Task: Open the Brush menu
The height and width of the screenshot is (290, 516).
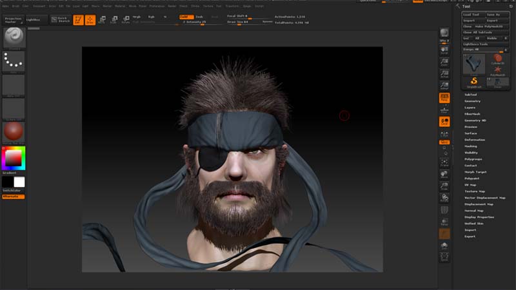Action: [15, 6]
